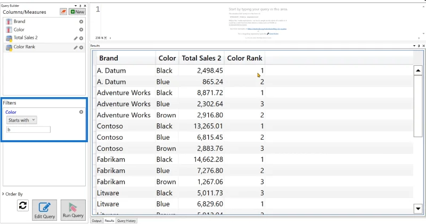Close the Results panel
The width and height of the screenshot is (426, 224).
click(423, 46)
